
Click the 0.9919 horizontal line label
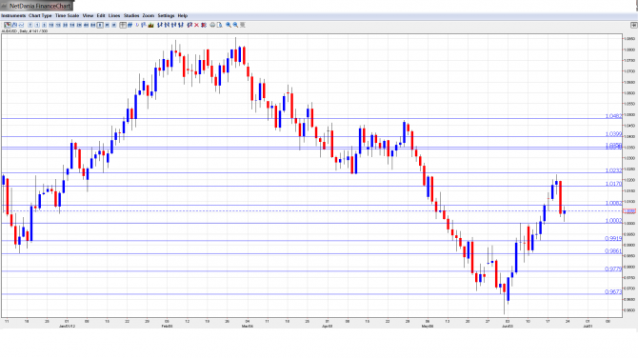click(613, 238)
